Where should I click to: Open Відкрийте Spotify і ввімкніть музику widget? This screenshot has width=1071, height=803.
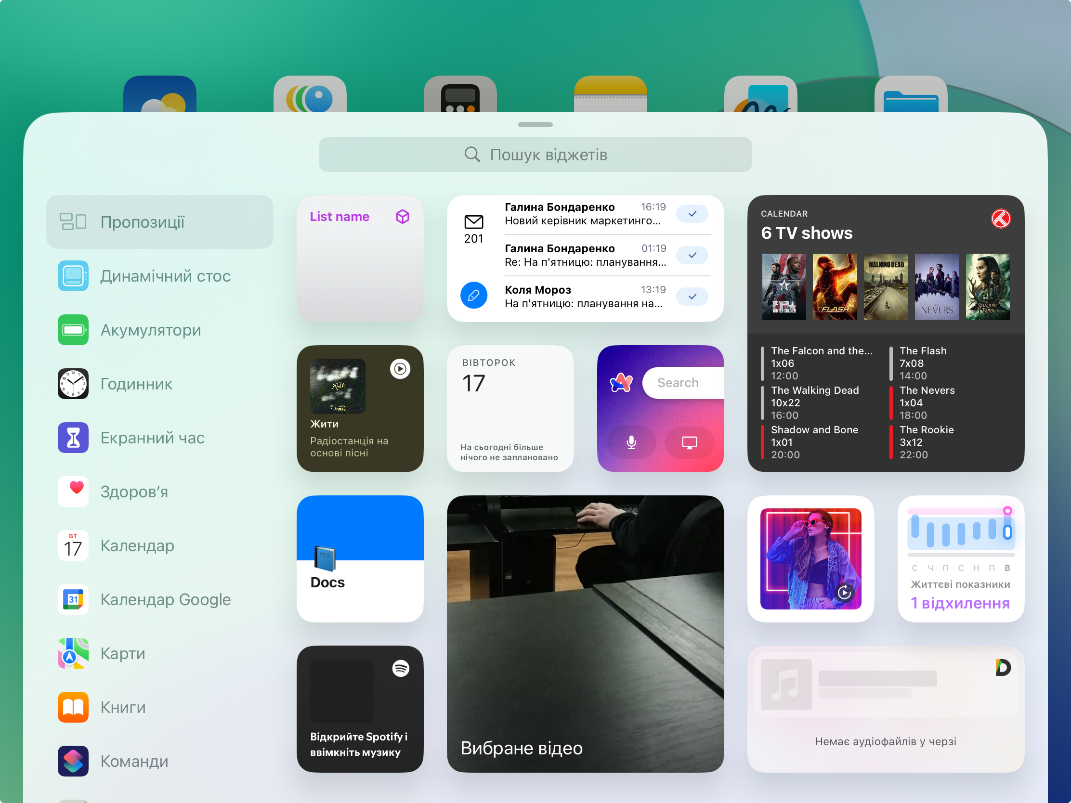360,709
